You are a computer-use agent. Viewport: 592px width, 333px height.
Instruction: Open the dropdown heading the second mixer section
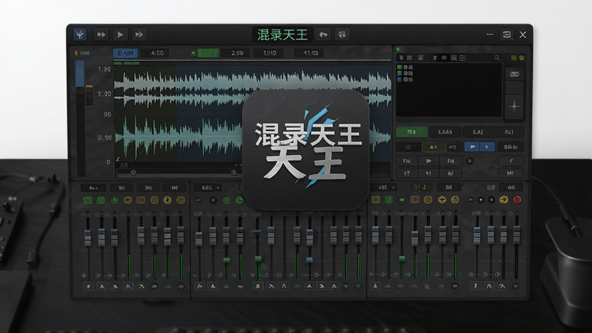pos(209,188)
